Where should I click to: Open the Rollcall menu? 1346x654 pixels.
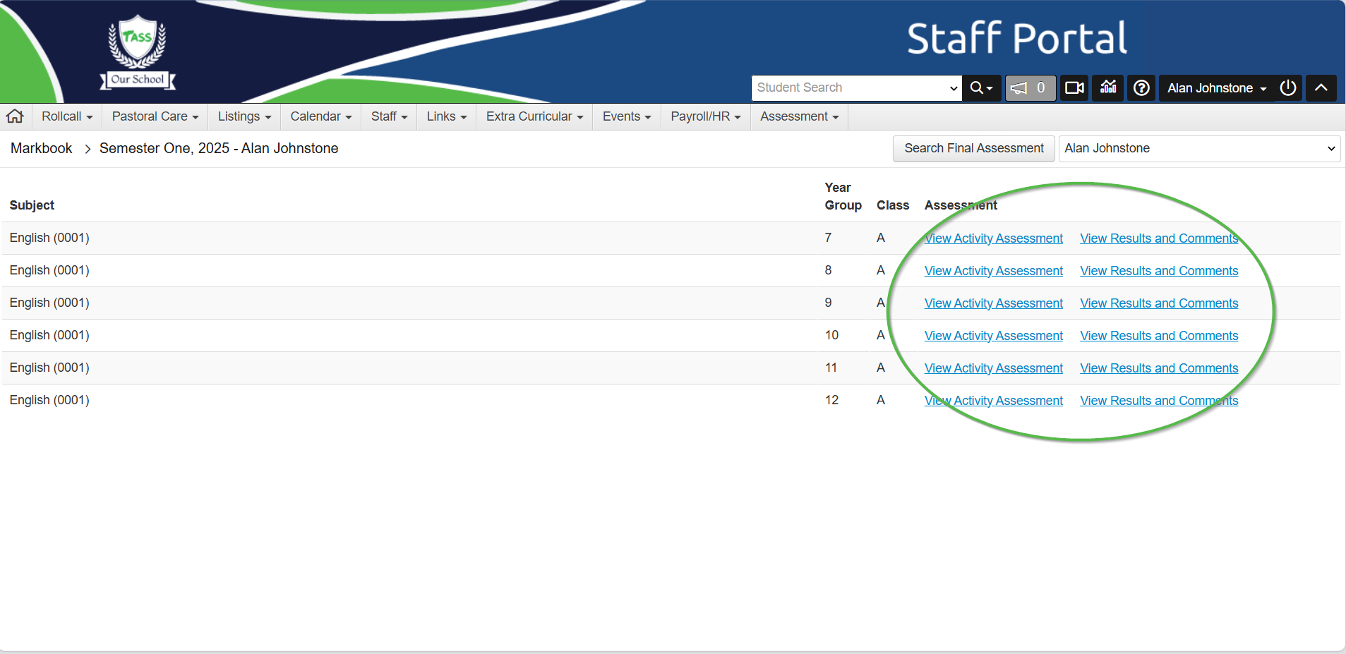tap(67, 116)
